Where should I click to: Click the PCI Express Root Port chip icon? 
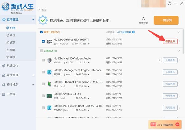coord(49,108)
